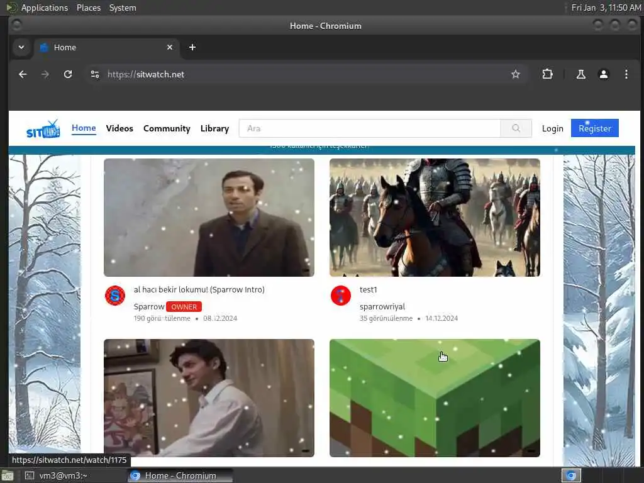The image size is (644, 483).
Task: Open the Videos navigation link
Action: coord(119,128)
